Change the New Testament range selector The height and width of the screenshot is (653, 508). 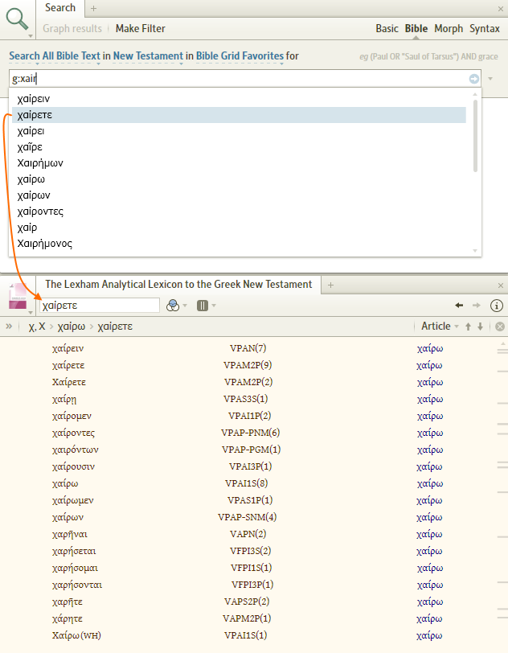(x=148, y=55)
